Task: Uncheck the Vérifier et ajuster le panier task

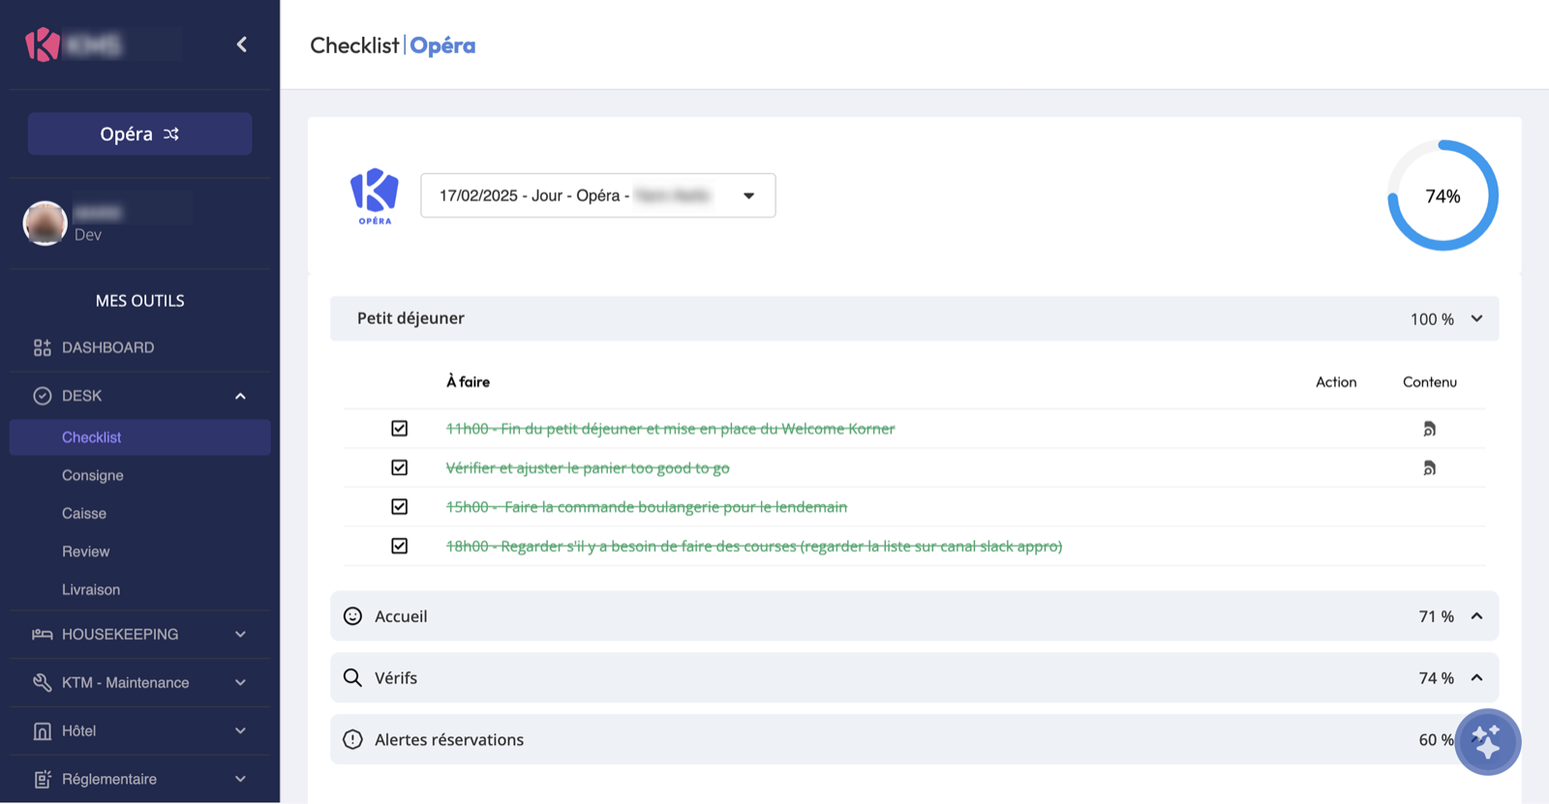Action: click(399, 467)
